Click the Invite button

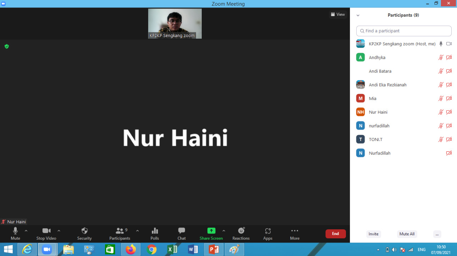point(373,234)
